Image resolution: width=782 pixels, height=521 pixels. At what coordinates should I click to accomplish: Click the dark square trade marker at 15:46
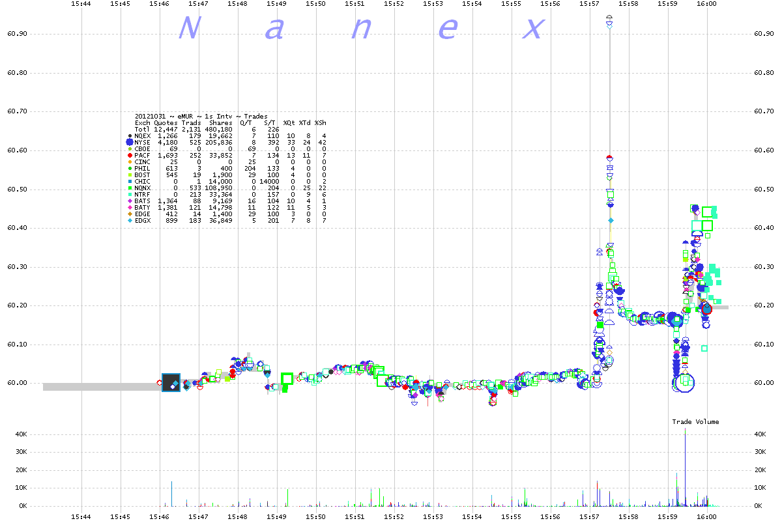pos(171,383)
